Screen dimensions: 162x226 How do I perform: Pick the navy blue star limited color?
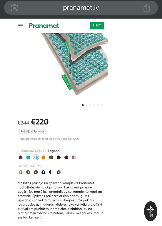[43, 172]
